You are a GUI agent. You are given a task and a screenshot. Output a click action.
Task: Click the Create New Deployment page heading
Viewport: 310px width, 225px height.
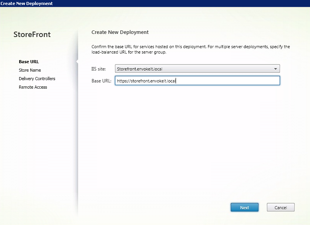point(120,32)
